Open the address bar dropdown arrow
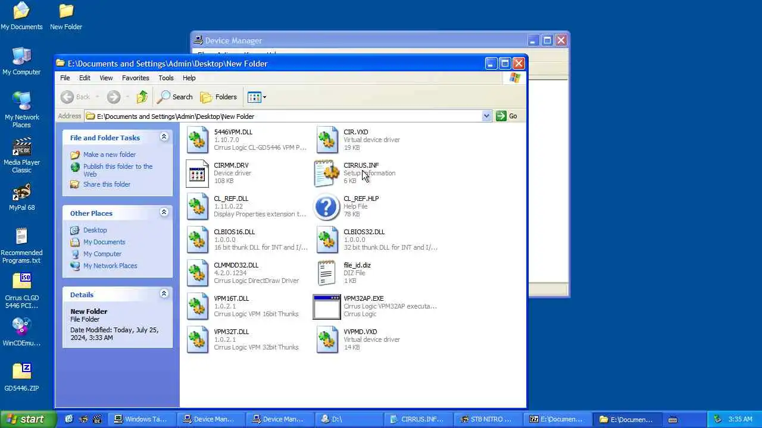 486,116
